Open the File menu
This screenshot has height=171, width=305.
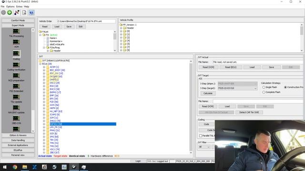click(2, 7)
